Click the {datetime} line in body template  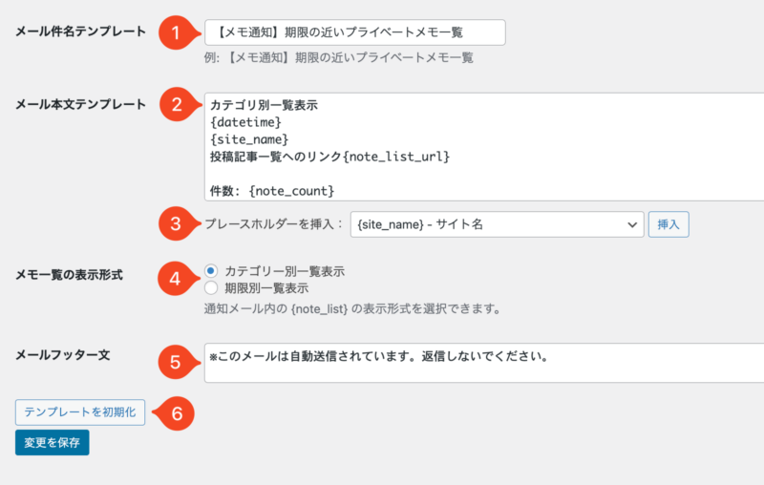tap(245, 122)
